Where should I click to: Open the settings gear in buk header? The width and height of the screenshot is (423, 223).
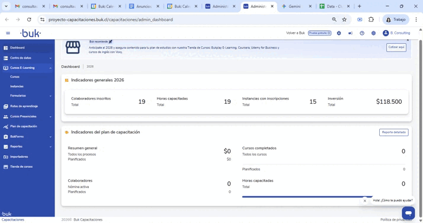click(339, 33)
